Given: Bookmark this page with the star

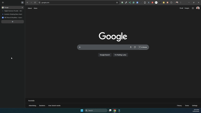Looking at the screenshot, I should [x=117, y=3].
